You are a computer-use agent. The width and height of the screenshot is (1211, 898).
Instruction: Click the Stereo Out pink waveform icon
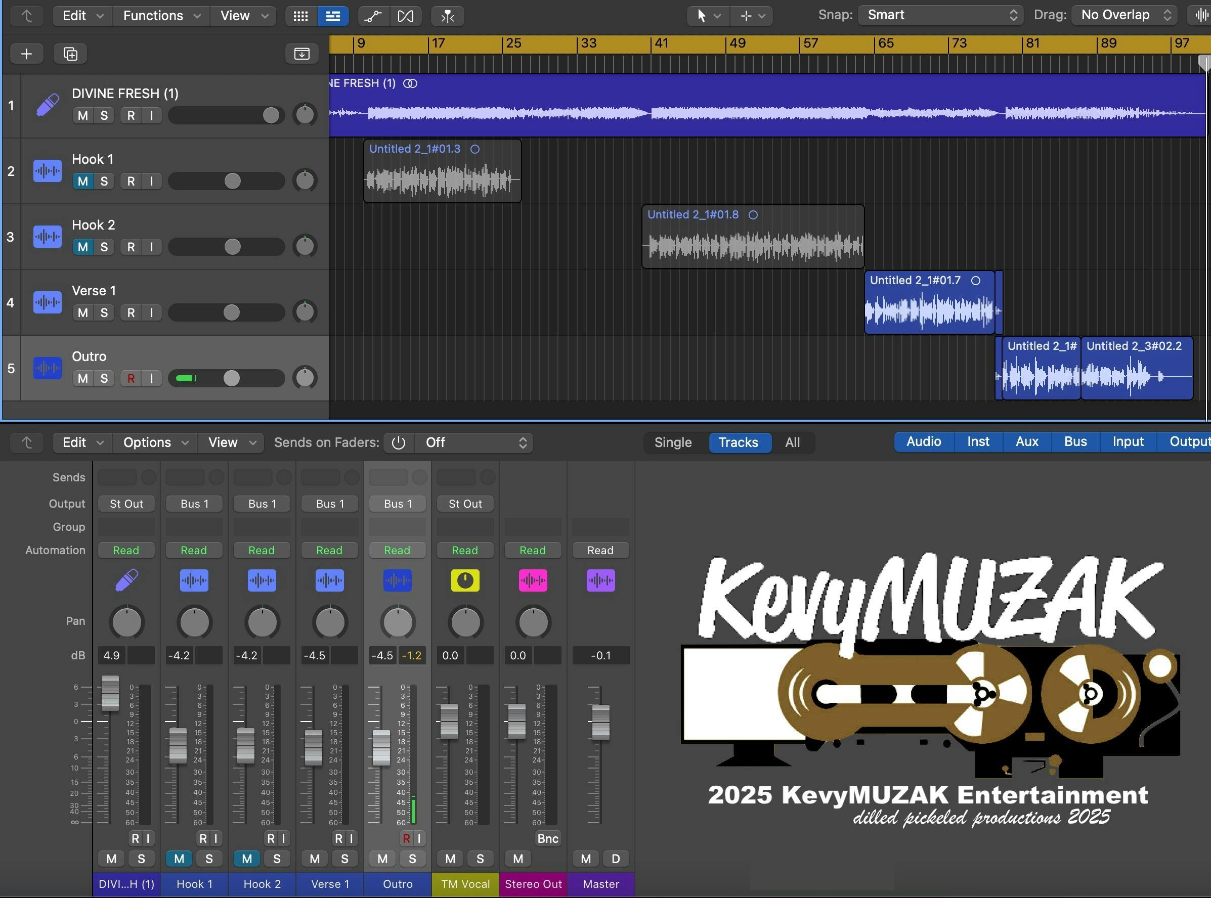pos(533,580)
